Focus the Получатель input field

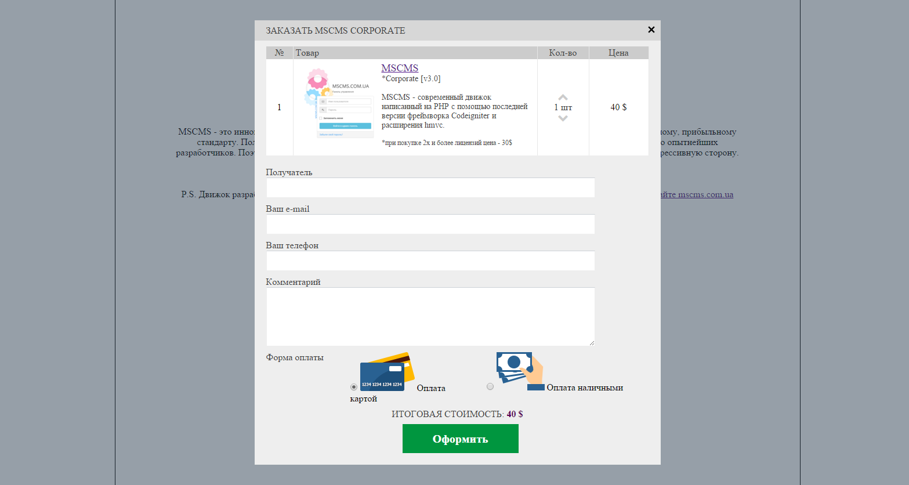click(x=430, y=187)
